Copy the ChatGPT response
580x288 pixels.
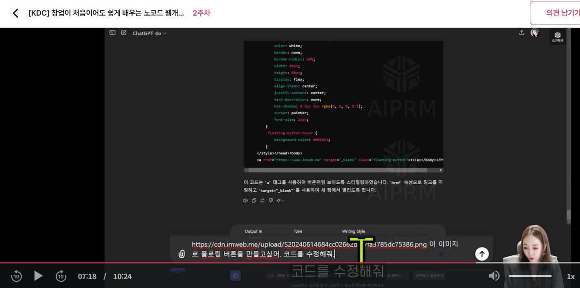(x=254, y=201)
